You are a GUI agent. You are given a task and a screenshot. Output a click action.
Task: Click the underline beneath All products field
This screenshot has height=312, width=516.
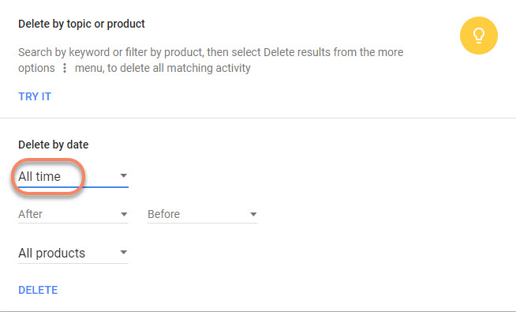click(x=73, y=263)
